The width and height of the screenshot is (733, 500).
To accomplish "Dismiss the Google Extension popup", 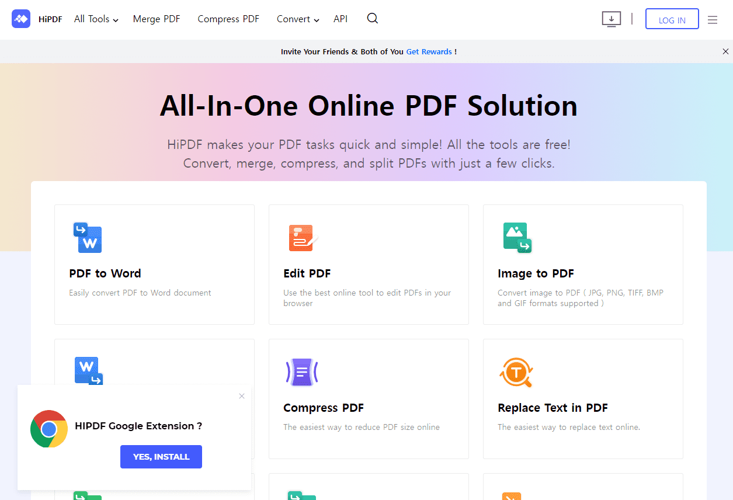I will click(x=241, y=396).
